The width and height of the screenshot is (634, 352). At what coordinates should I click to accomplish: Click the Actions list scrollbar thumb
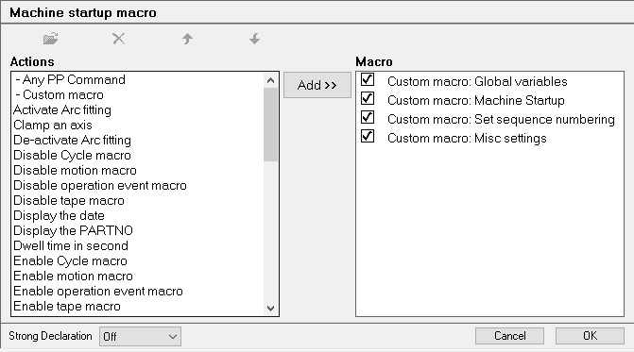(270, 125)
